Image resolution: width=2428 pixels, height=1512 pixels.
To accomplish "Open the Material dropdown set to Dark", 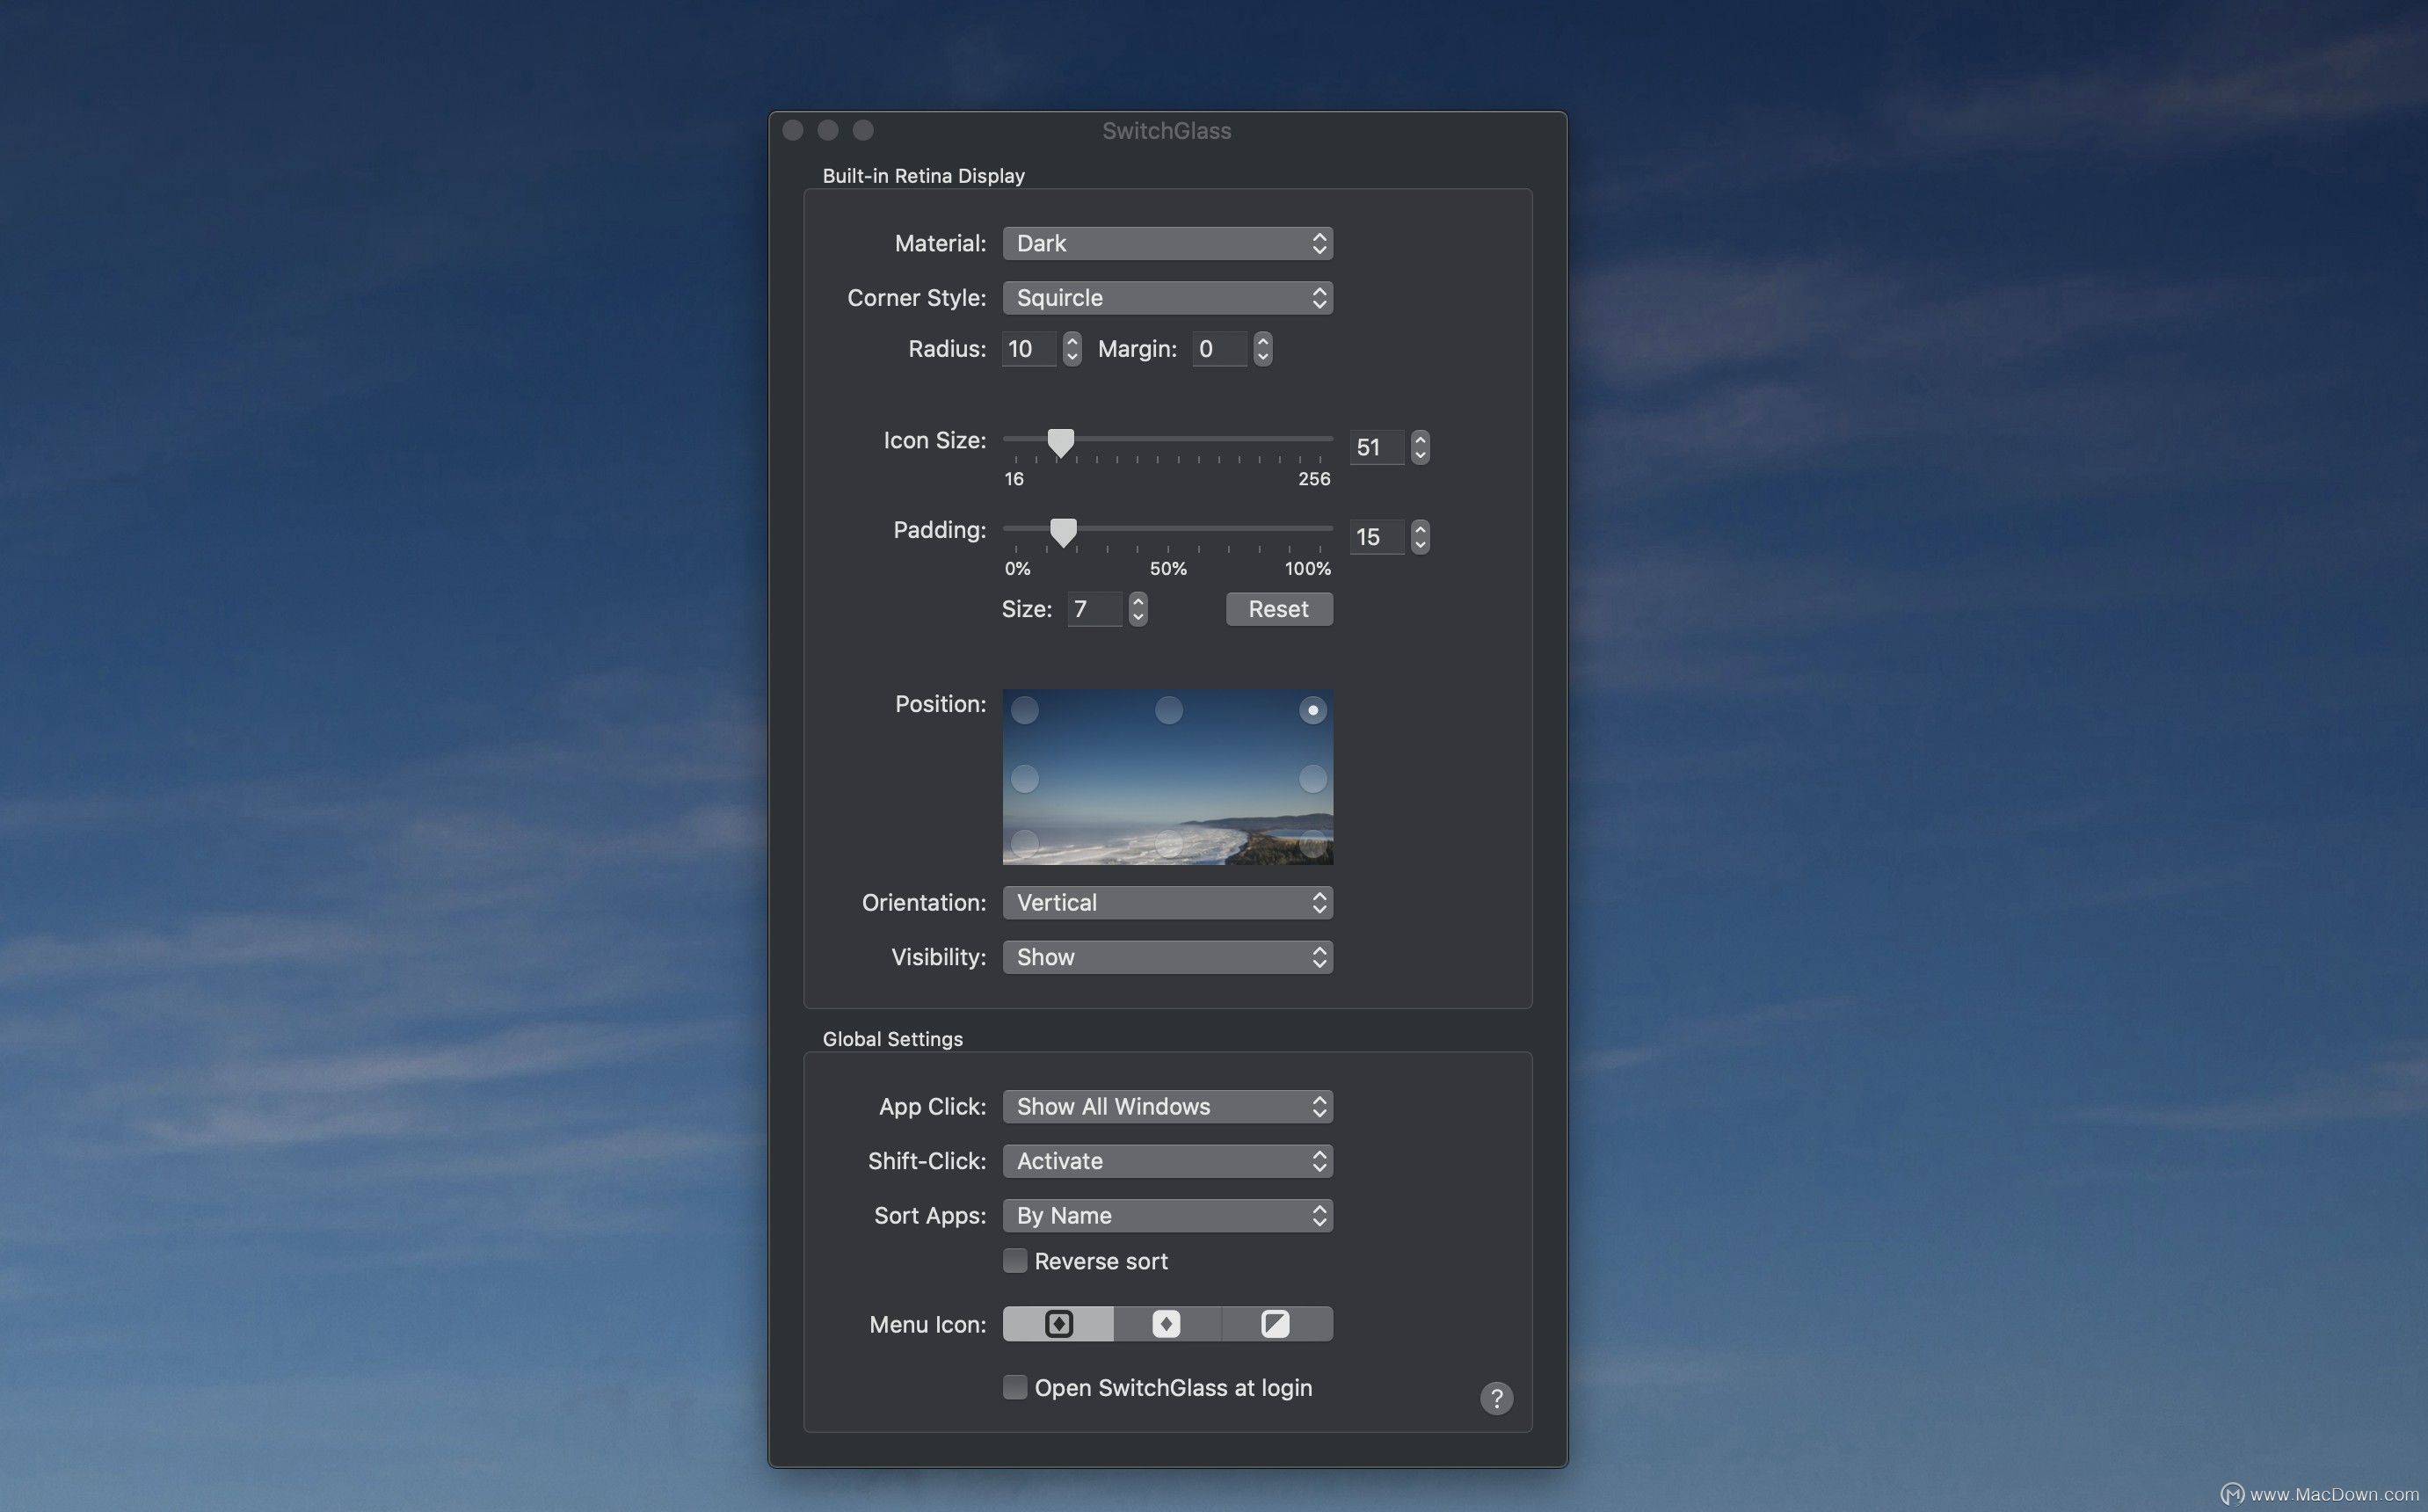I will pos(1168,243).
